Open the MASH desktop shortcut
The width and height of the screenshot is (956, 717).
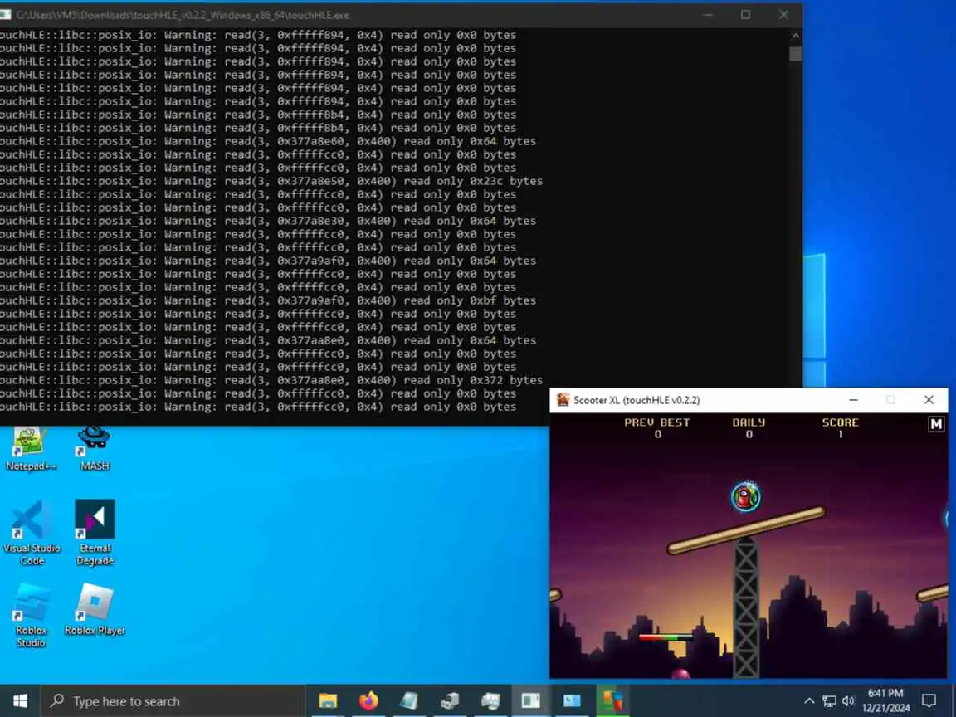click(94, 449)
